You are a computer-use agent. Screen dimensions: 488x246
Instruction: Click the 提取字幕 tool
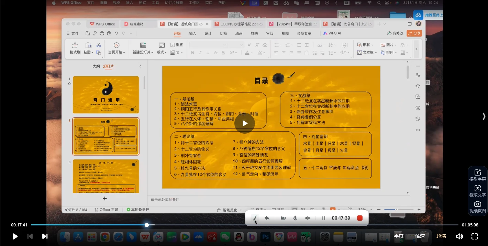[478, 175]
